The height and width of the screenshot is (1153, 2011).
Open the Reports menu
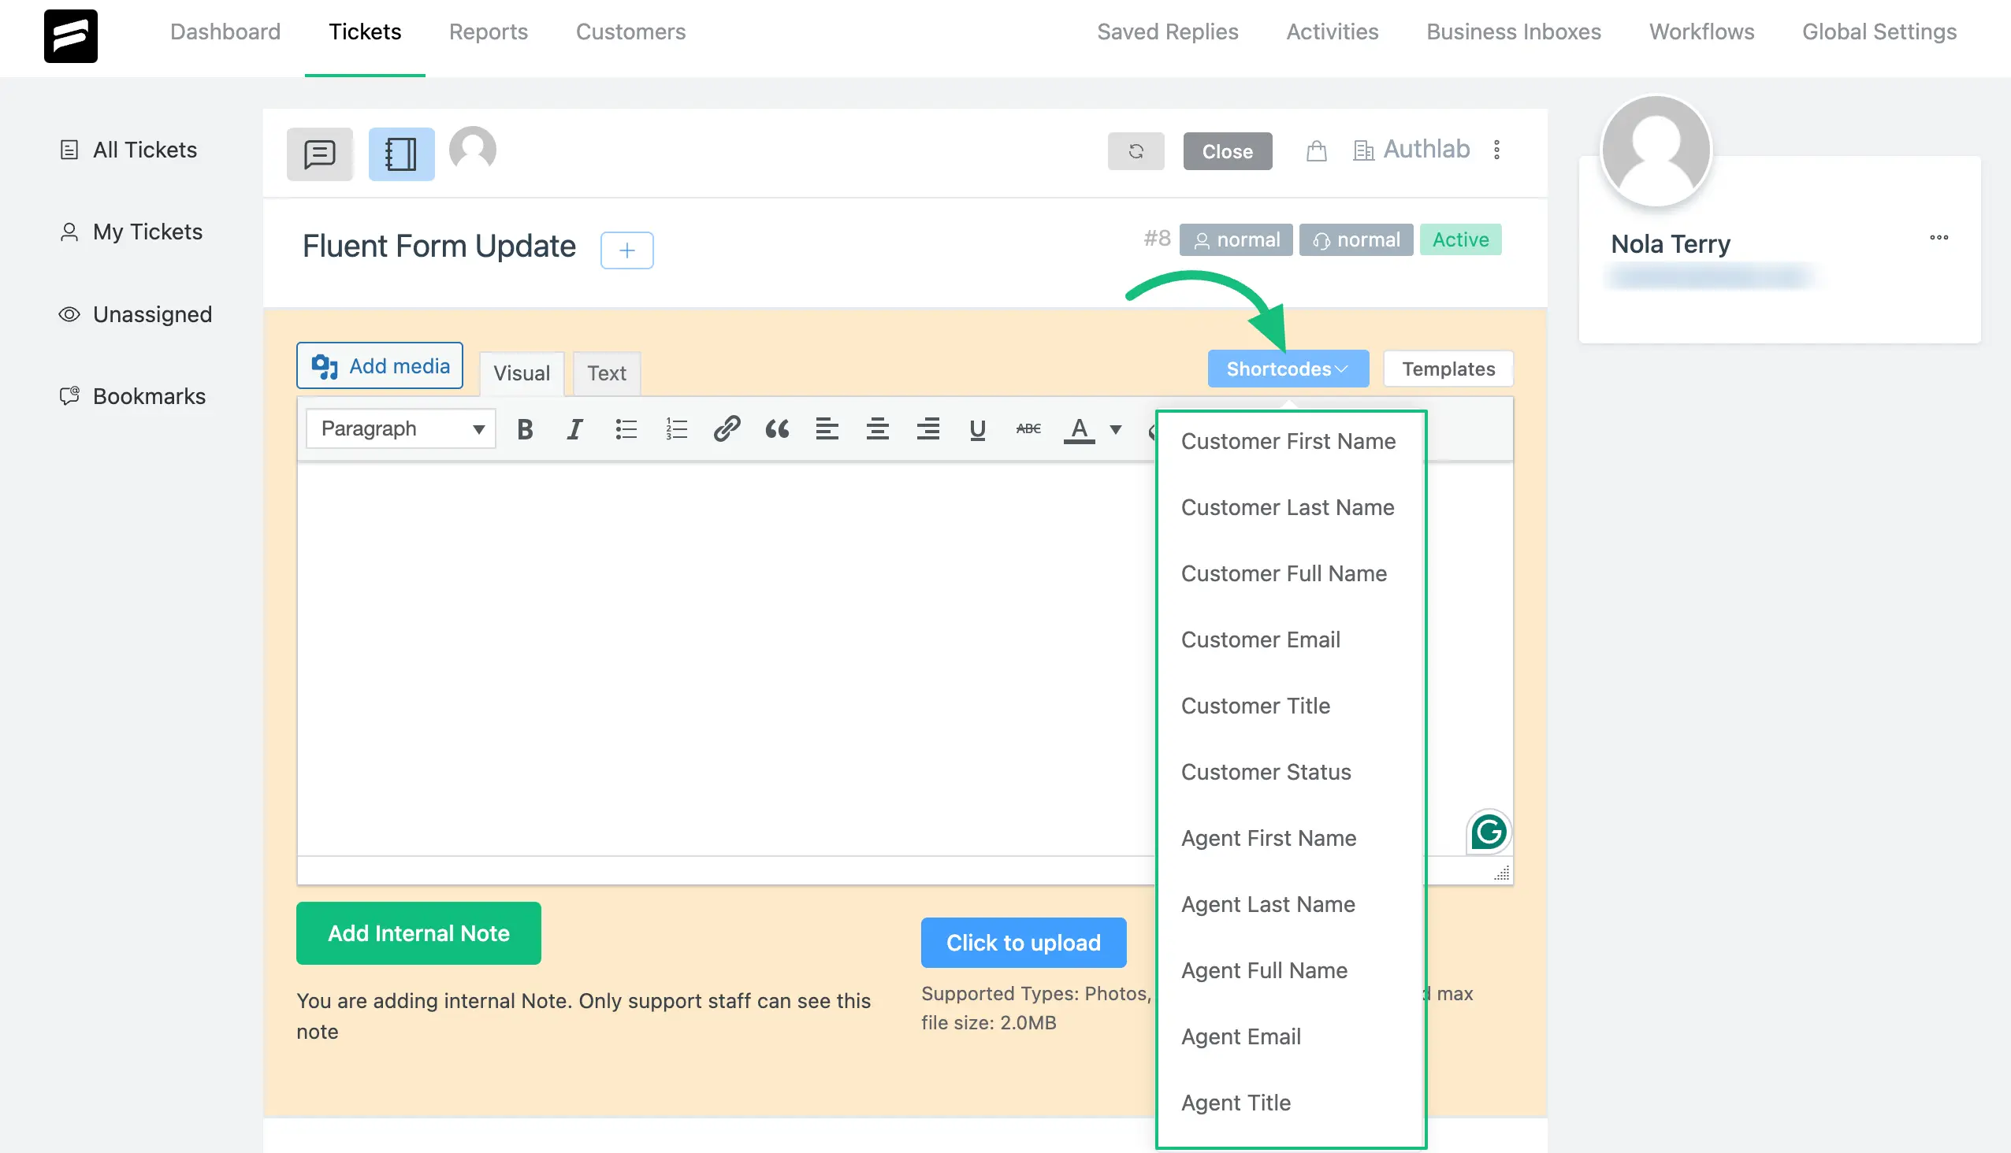click(488, 32)
